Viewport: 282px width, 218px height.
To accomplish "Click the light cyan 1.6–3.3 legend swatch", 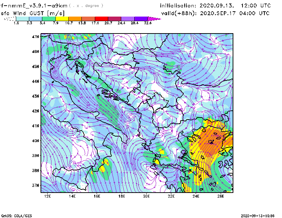I will (23, 19).
